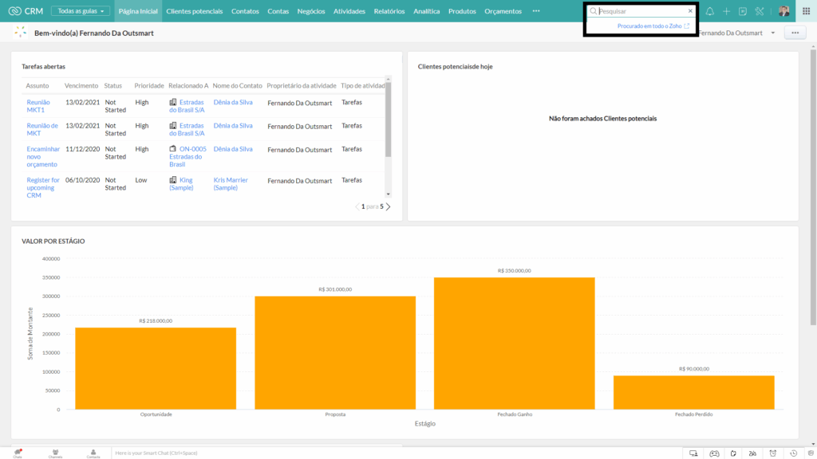This screenshot has width=817, height=459.
Task: Click the magnifier search icon
Action: (593, 11)
